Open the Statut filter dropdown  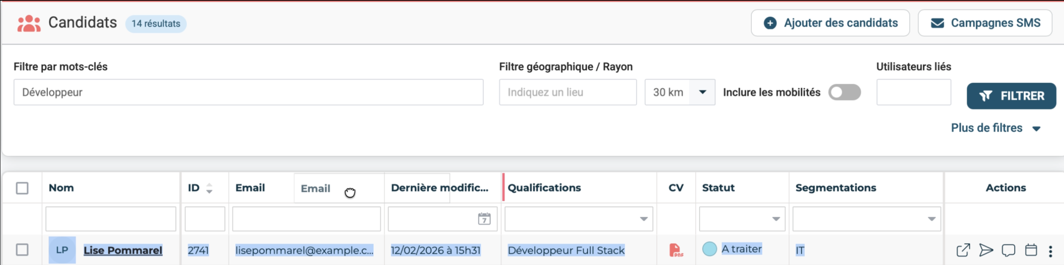pyautogui.click(x=776, y=219)
